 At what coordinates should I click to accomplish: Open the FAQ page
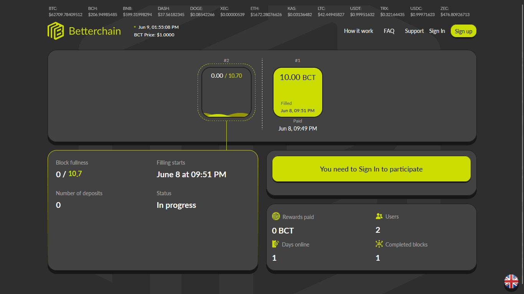[389, 31]
